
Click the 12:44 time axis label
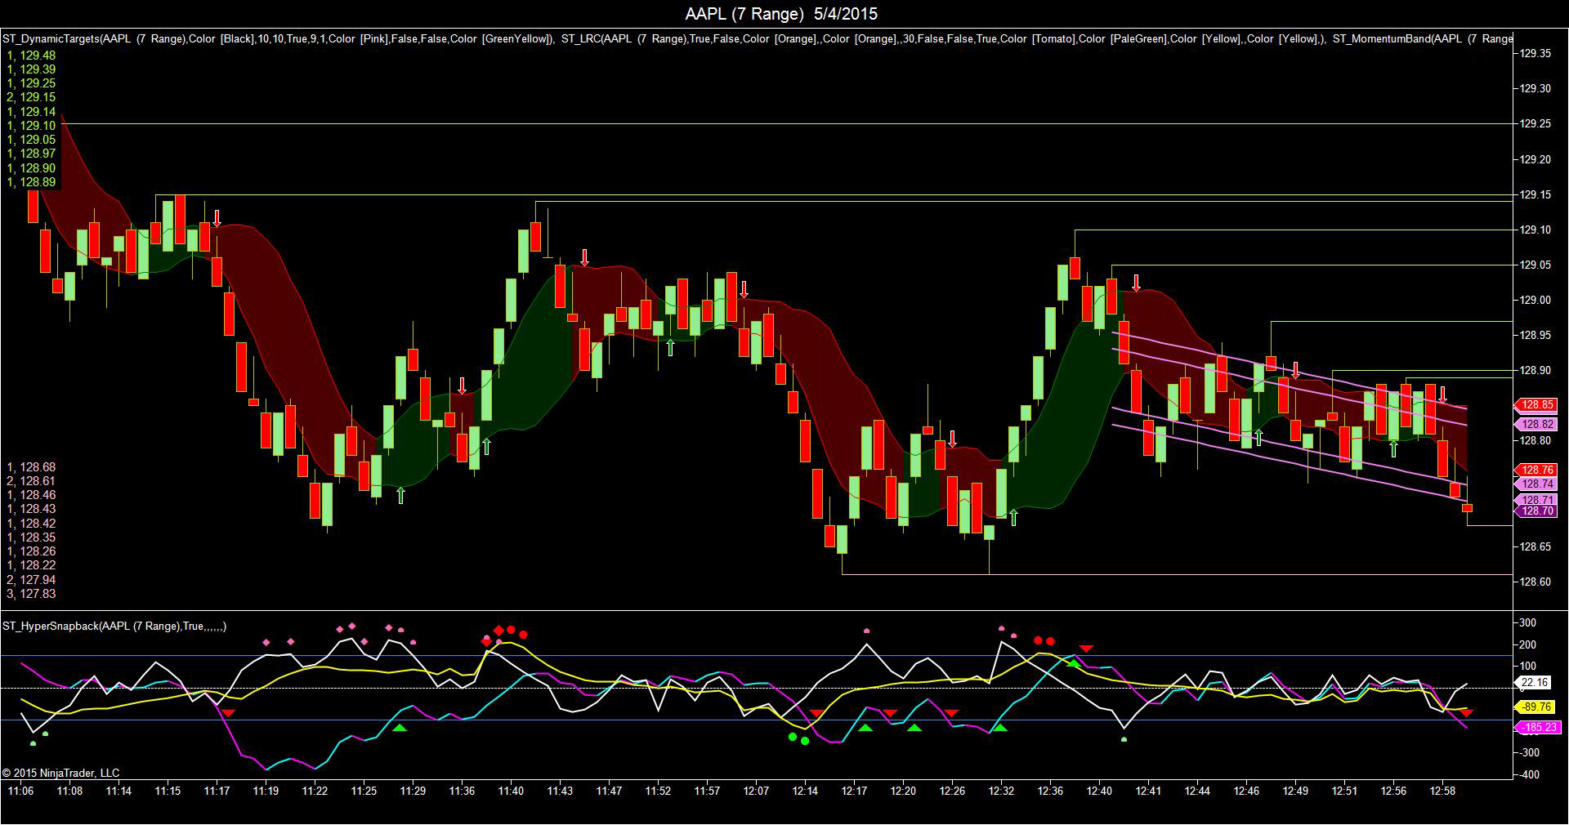[x=1197, y=792]
